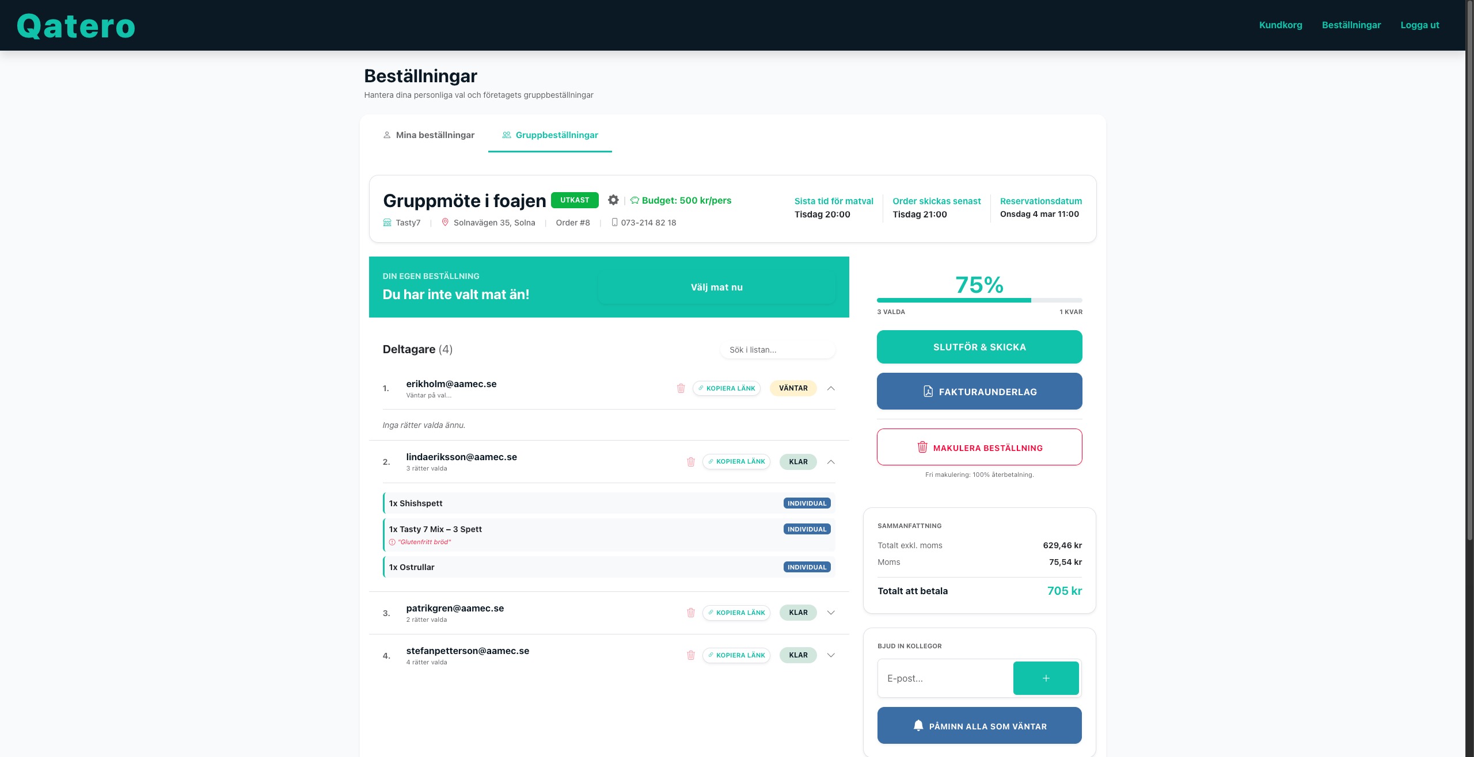The image size is (1474, 757).
Task: Expand stefanpetterson@aamec.se order details
Action: [831, 655]
